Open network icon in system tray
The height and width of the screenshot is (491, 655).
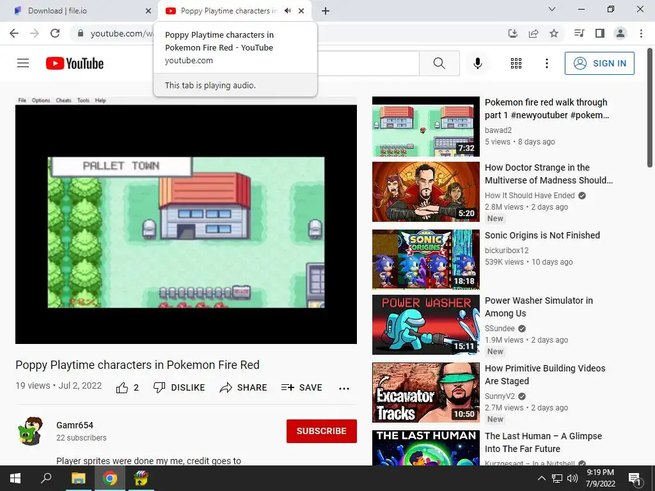557,478
